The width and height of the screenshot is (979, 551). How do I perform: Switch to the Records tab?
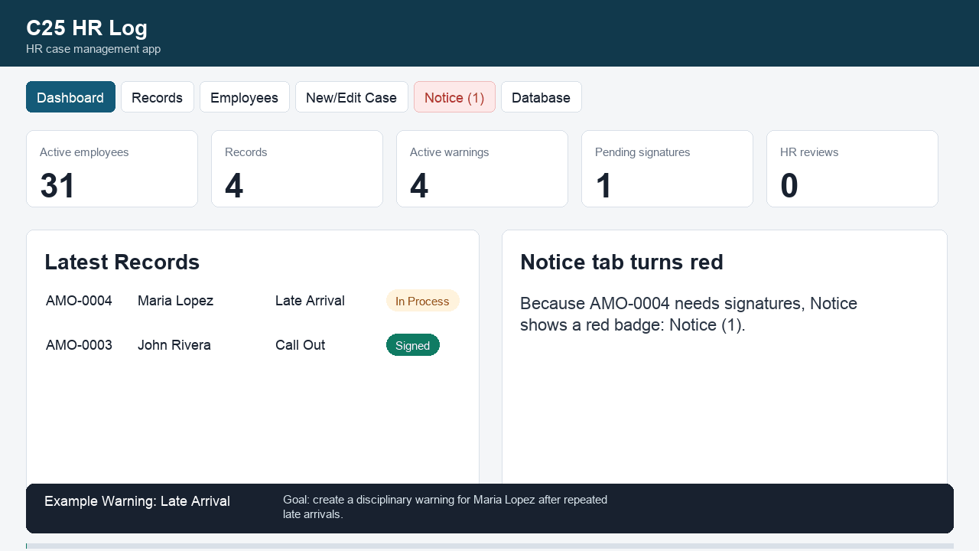pos(157,97)
